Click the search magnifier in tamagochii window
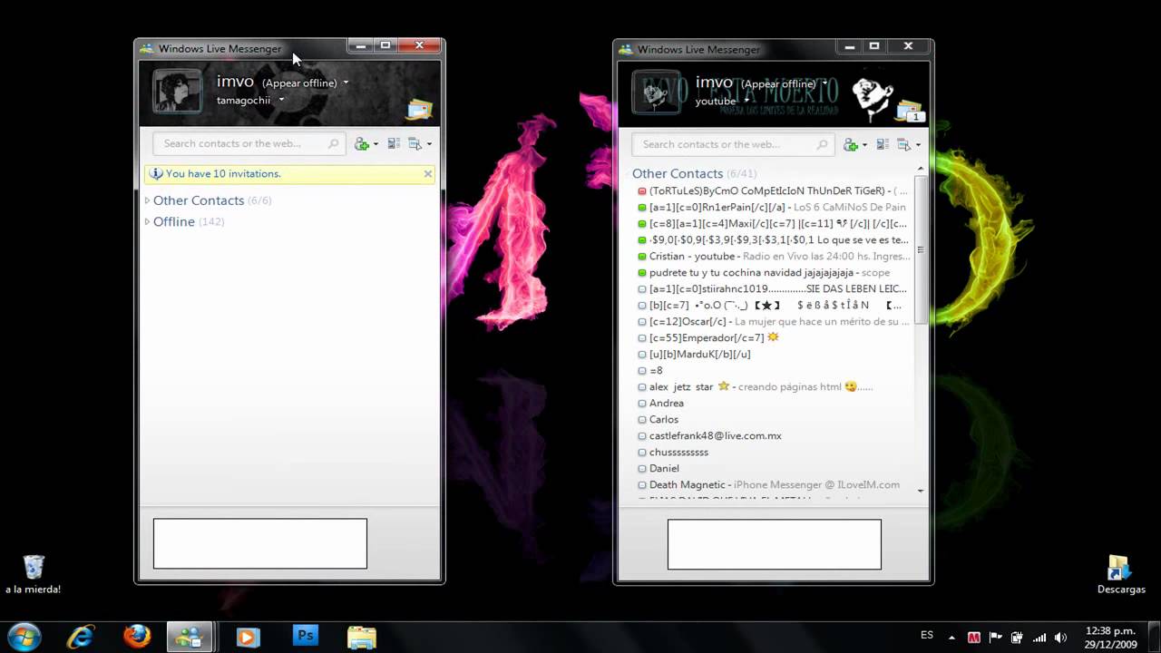 (x=334, y=143)
